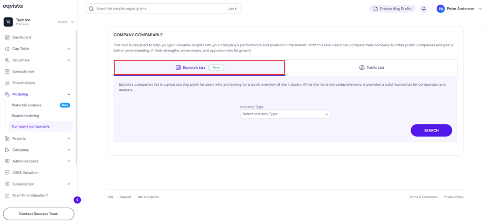Open Peter Anderson account dropdown arrow

(x=480, y=9)
